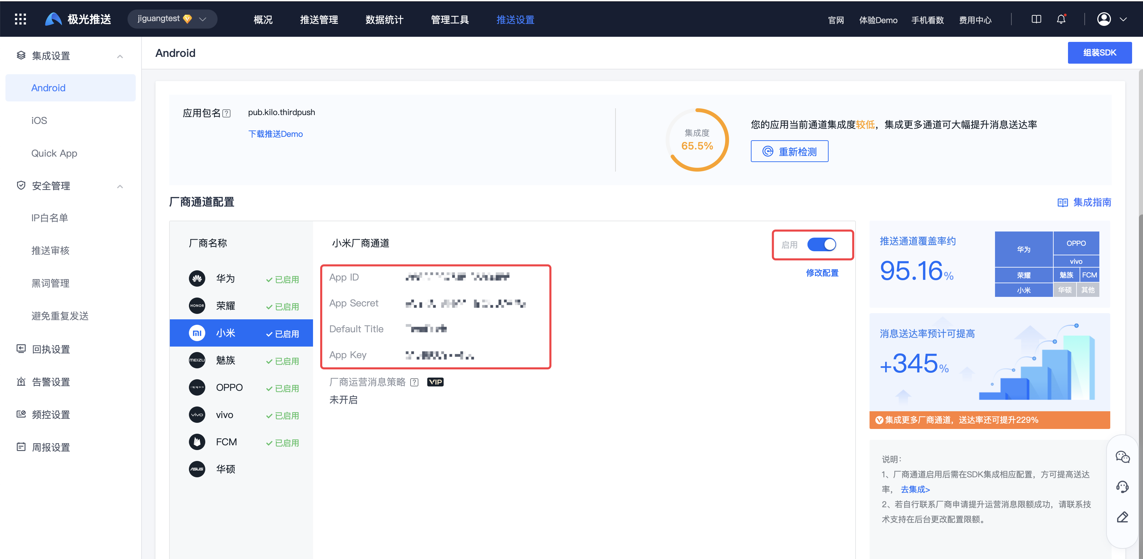This screenshot has width=1143, height=559.
Task: Select the 华硕 ASUS vendor logo
Action: [x=197, y=469]
